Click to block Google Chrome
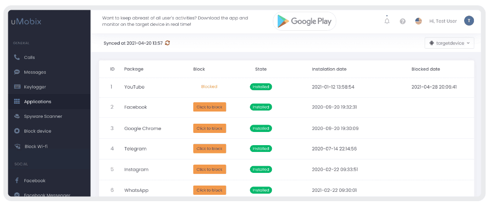 (209, 129)
